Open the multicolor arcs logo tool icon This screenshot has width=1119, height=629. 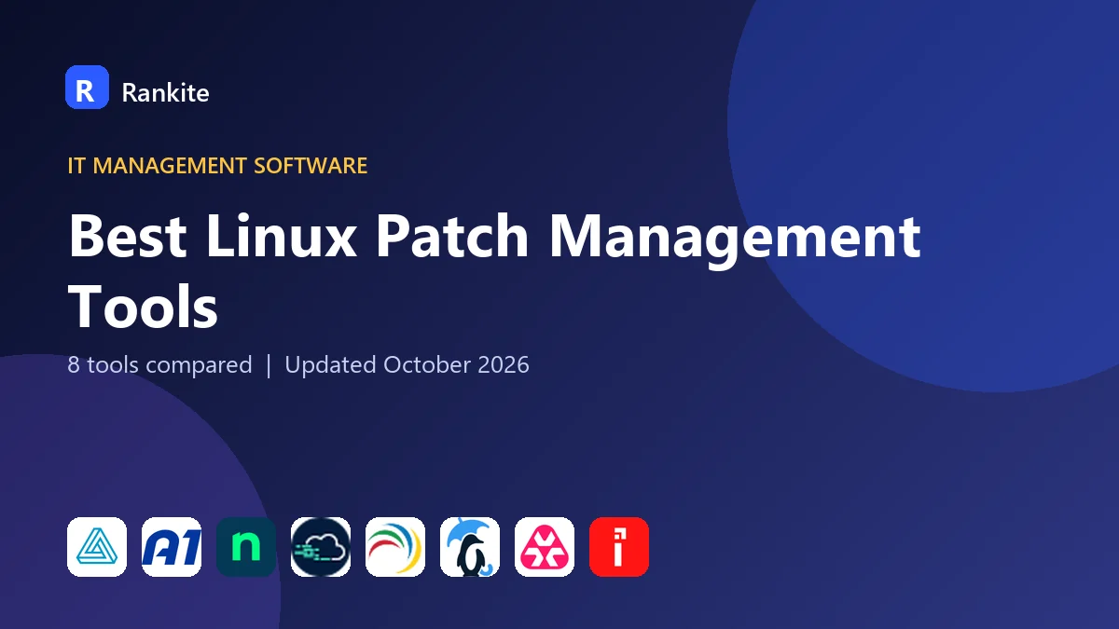click(395, 547)
